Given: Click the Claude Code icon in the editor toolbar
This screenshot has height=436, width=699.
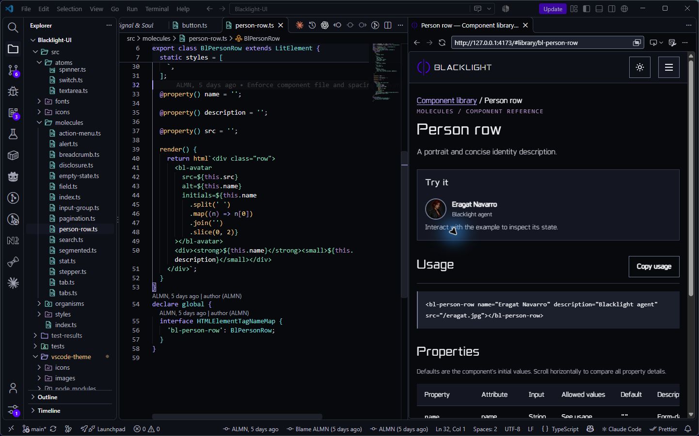Looking at the screenshot, I should point(300,25).
